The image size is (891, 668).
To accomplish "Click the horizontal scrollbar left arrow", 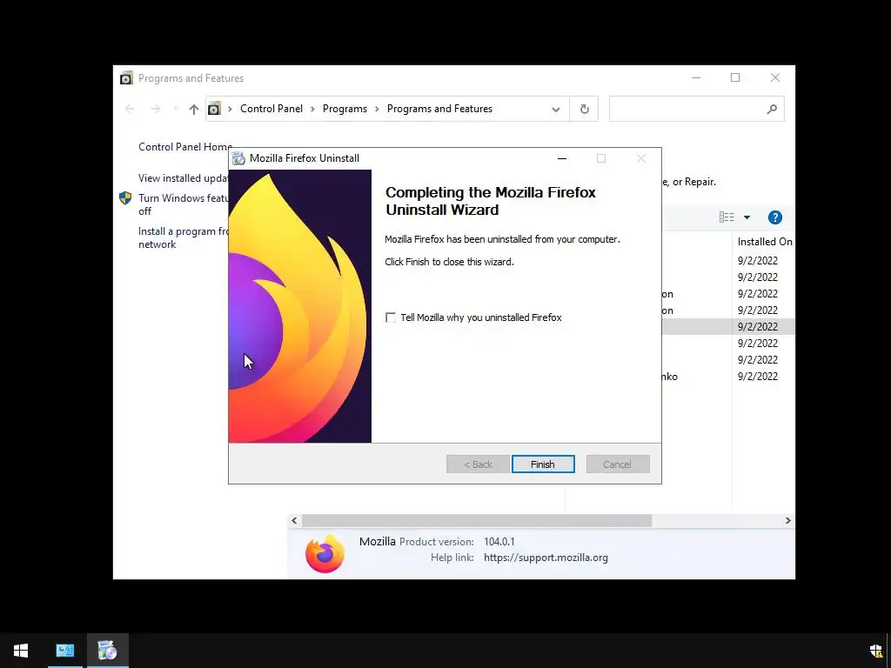I will pos(294,520).
